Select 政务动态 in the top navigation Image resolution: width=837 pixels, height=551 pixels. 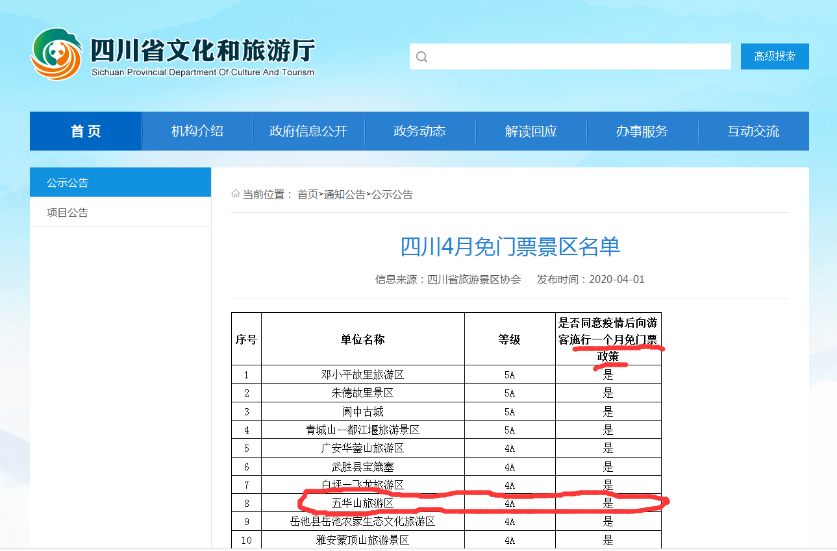pyautogui.click(x=419, y=131)
